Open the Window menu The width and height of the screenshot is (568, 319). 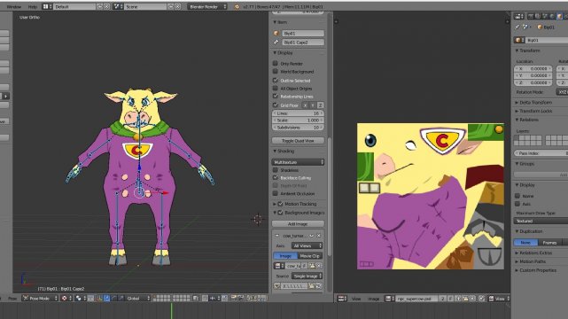point(14,6)
